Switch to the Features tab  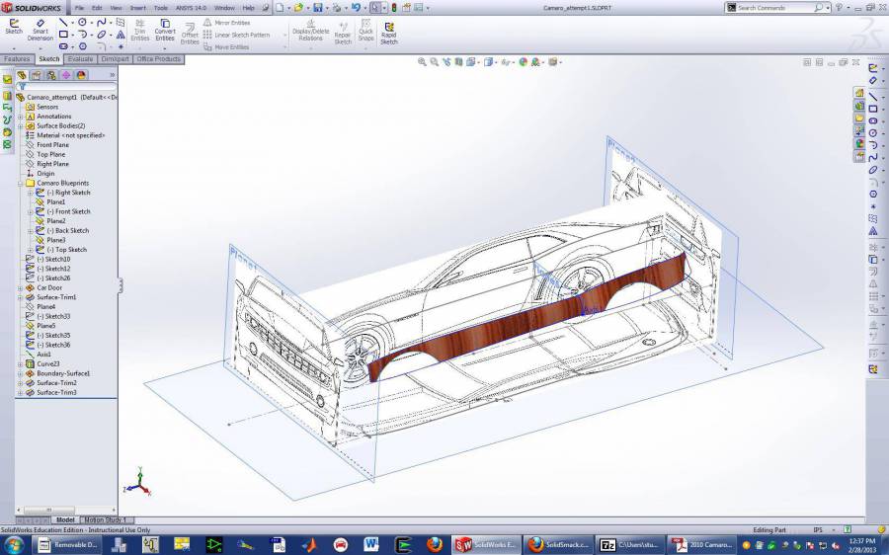17,59
